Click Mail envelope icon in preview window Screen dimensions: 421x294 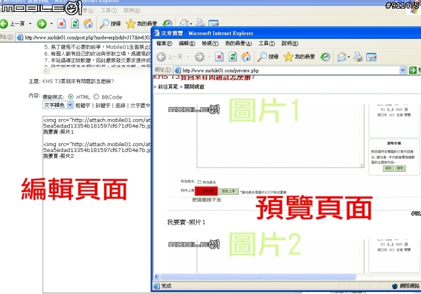pos(341,57)
